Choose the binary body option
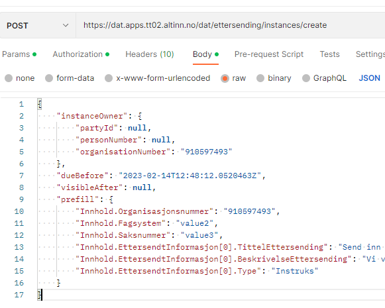385x308 pixels. point(260,78)
